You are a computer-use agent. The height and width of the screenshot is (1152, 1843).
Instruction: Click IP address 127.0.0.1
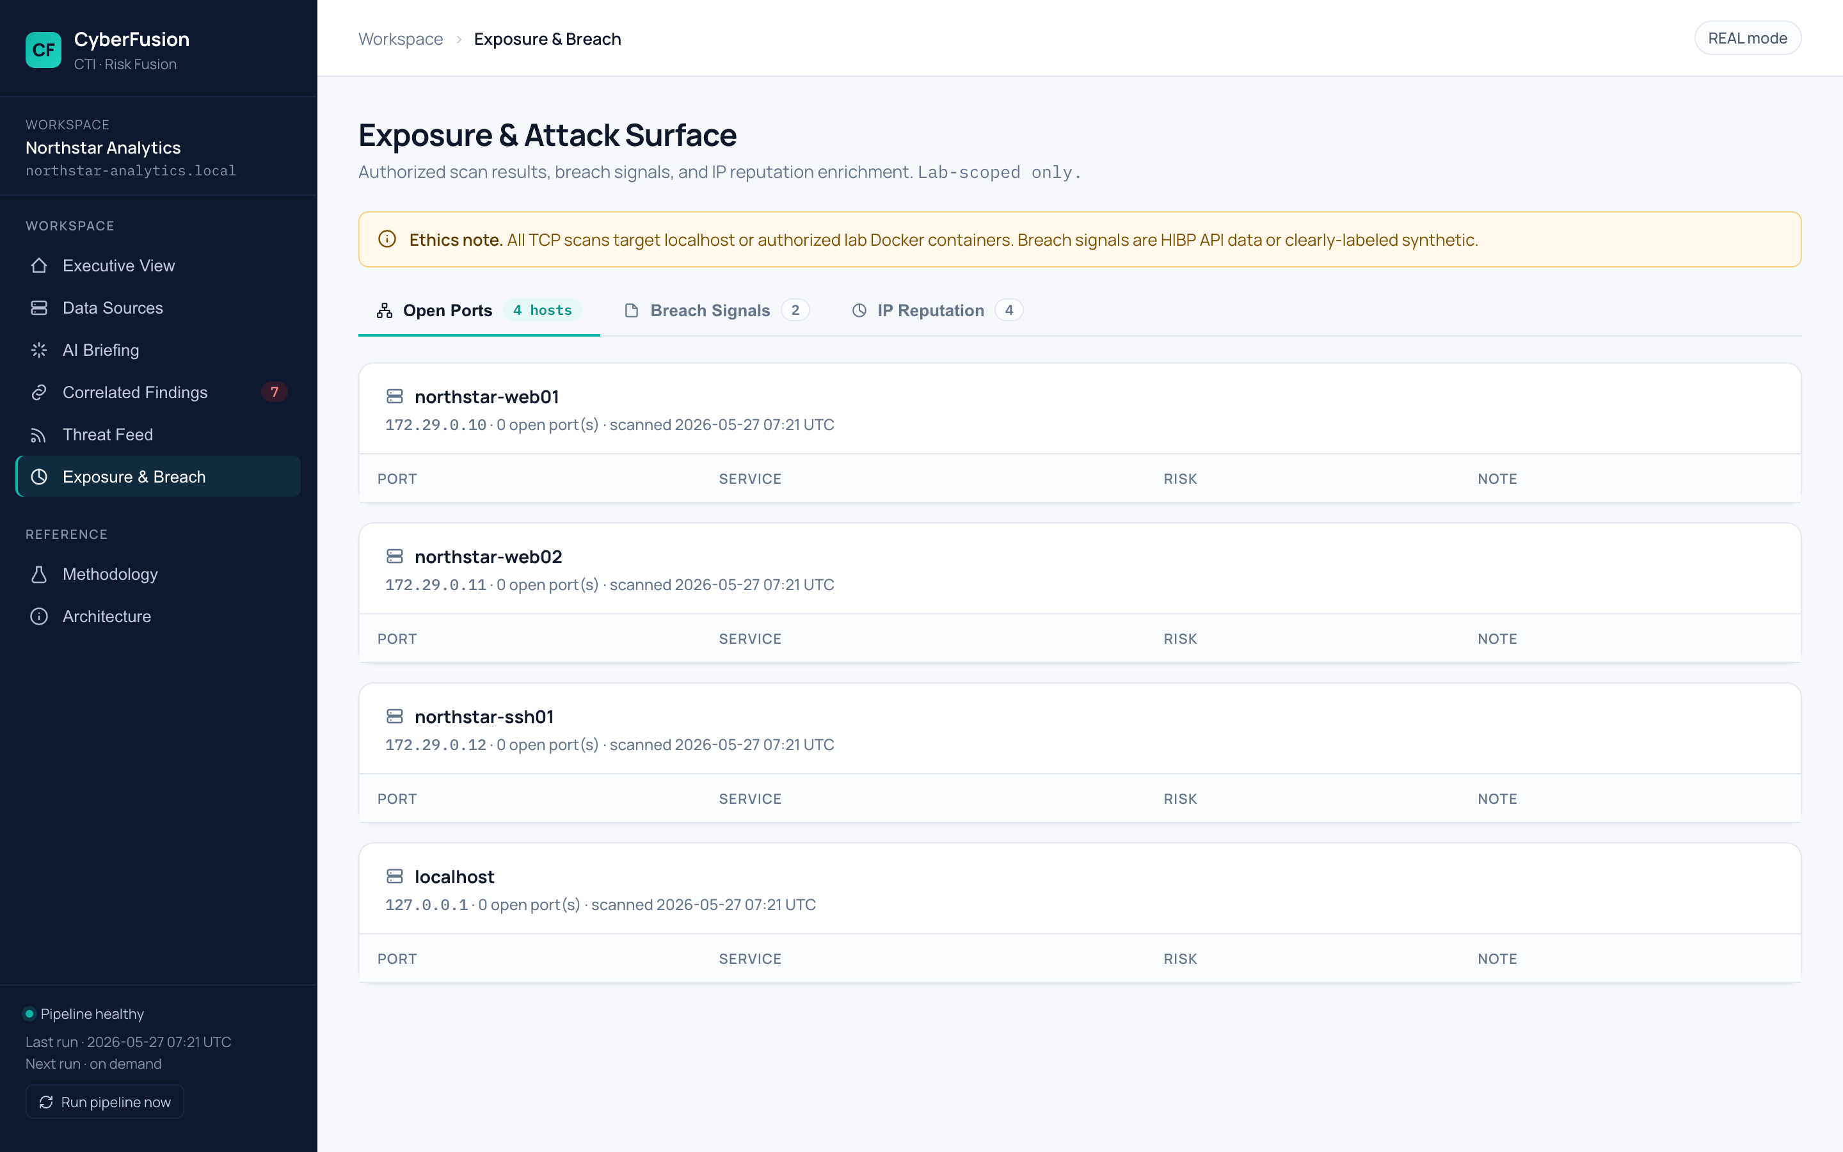(426, 904)
